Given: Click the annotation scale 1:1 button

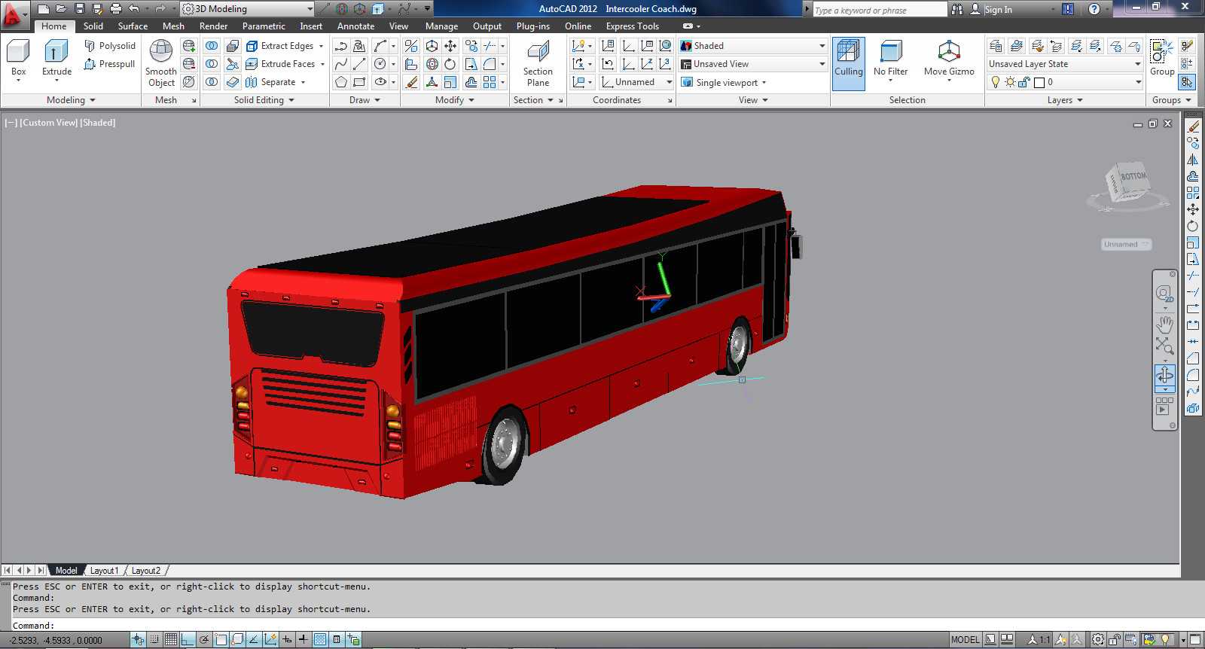Looking at the screenshot, I should click(x=1039, y=640).
